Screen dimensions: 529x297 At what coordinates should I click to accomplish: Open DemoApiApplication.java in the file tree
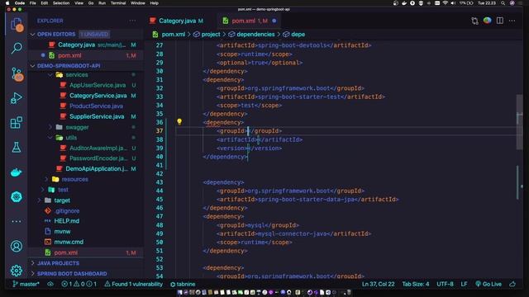click(x=97, y=168)
